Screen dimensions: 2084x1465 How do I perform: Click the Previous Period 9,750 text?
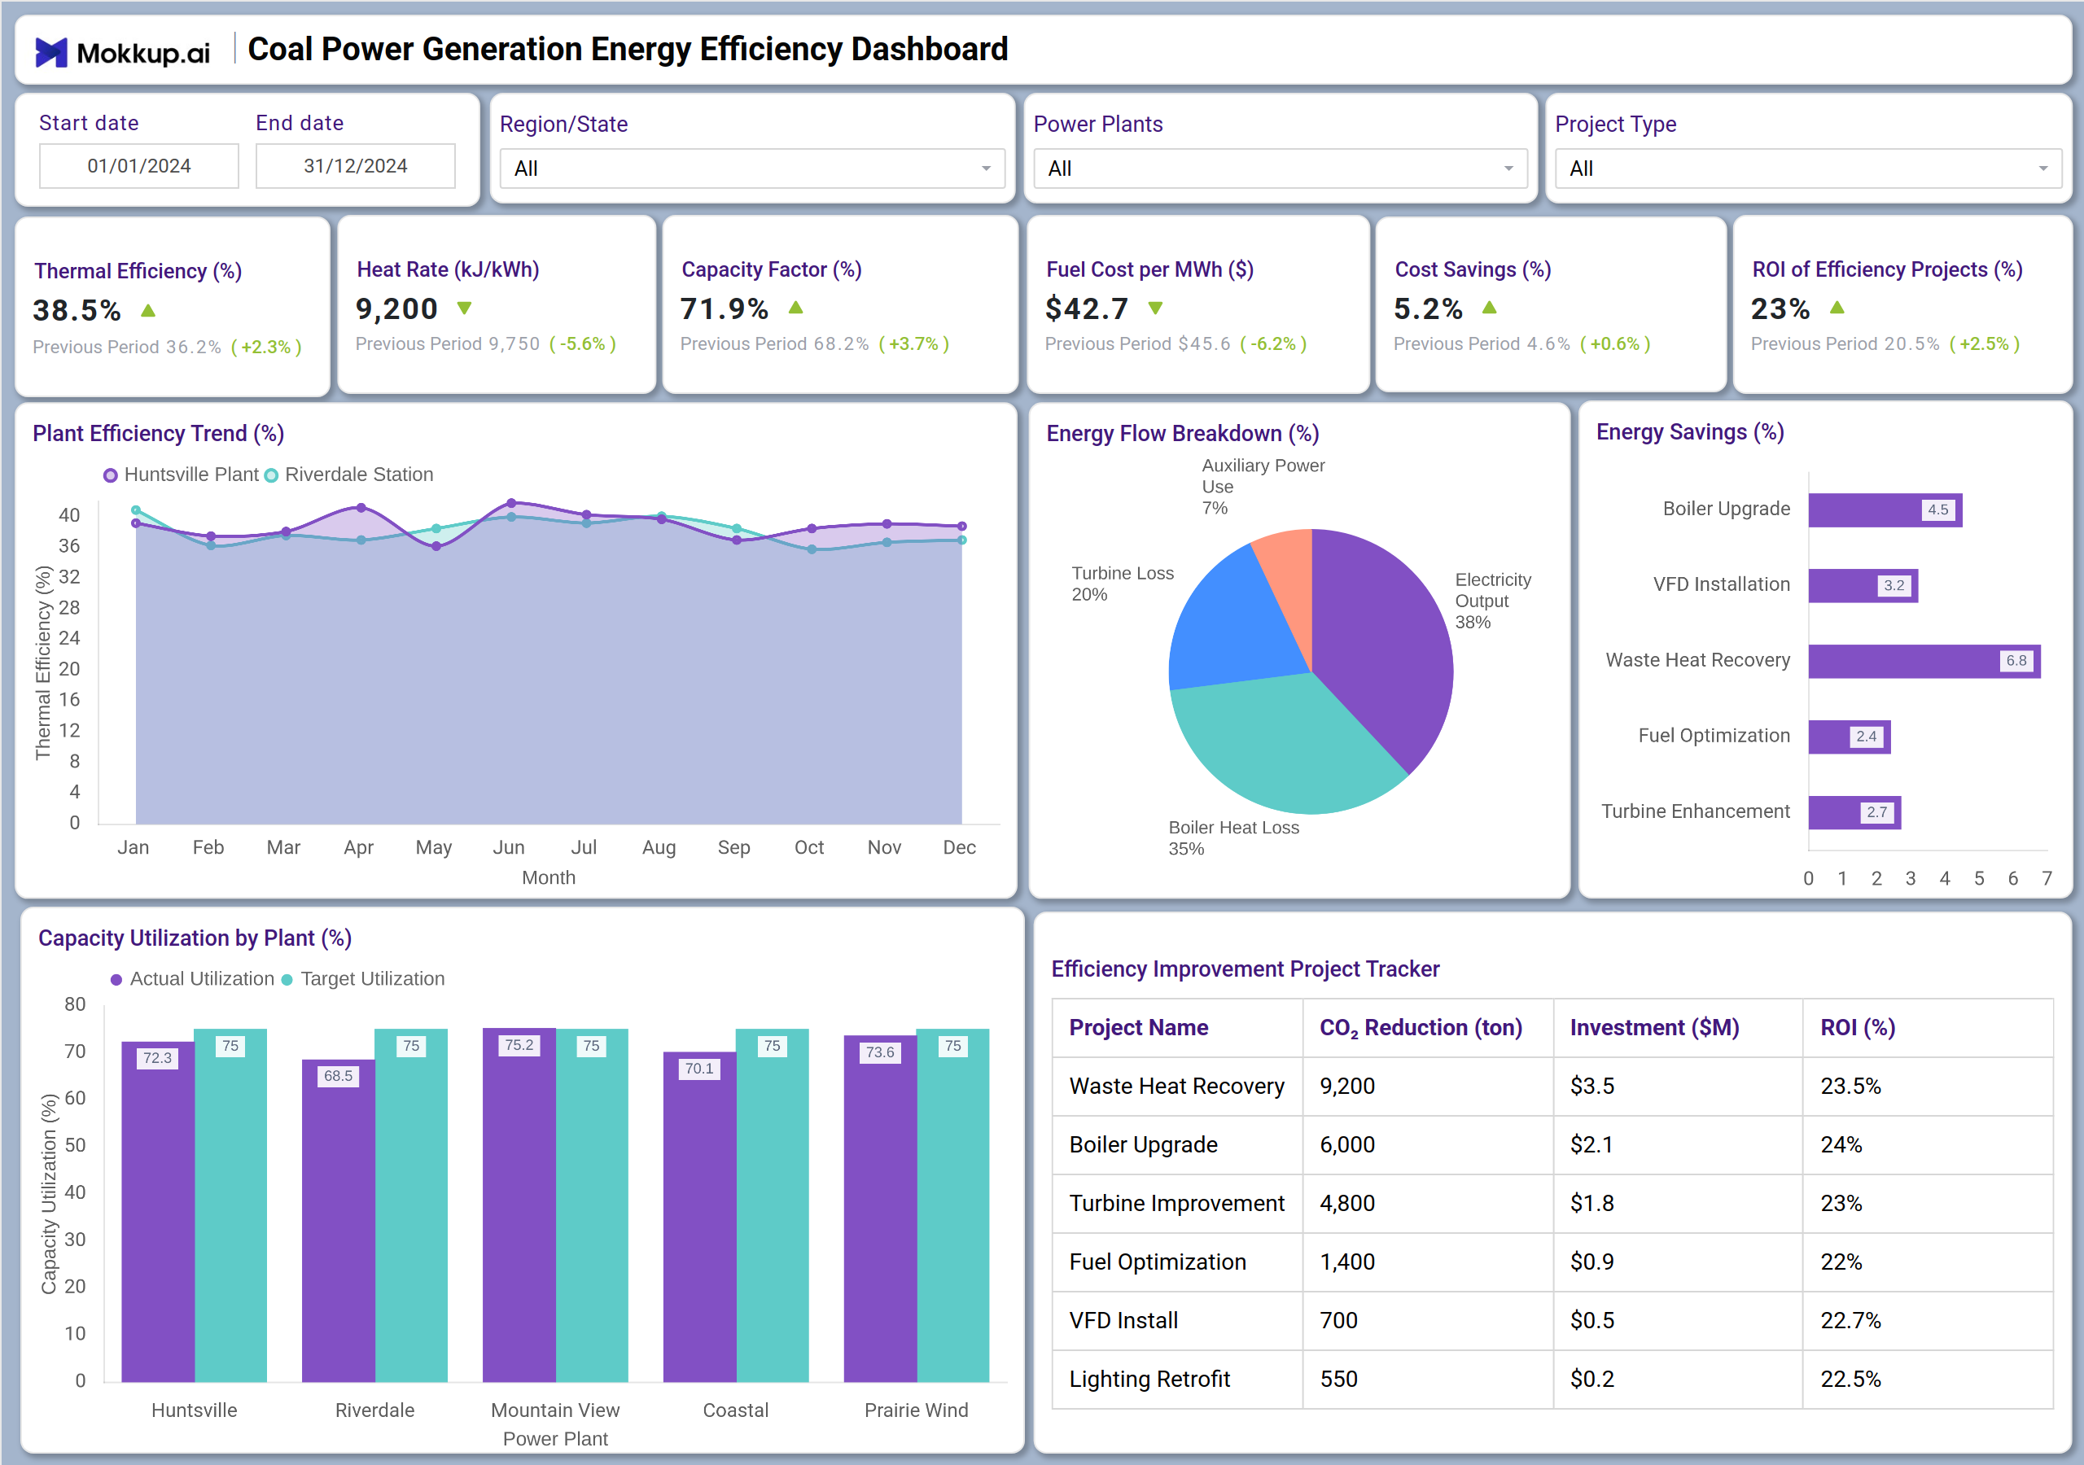[x=448, y=344]
